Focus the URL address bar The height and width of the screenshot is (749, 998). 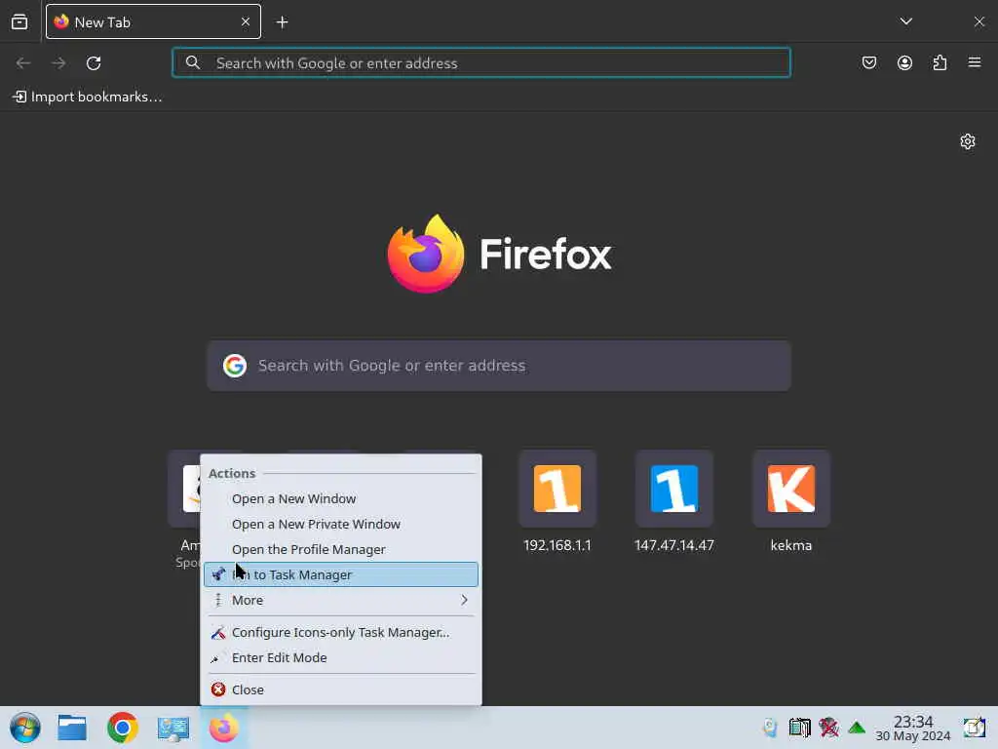(x=481, y=63)
